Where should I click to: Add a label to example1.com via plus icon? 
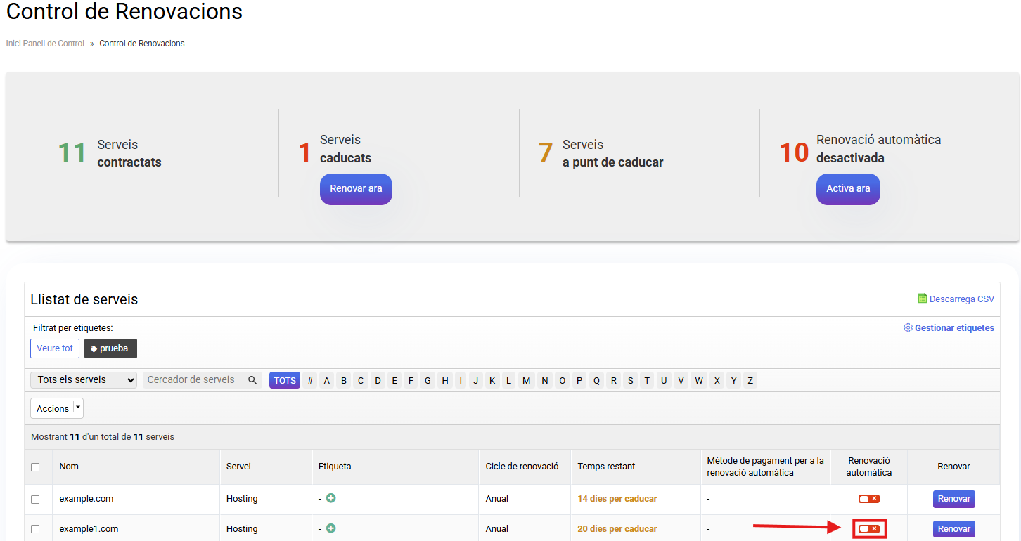pyautogui.click(x=330, y=528)
